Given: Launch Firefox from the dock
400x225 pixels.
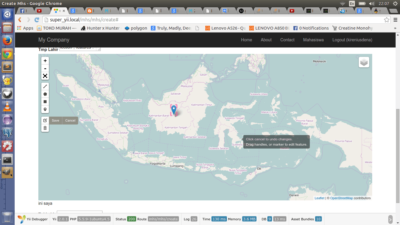Looking at the screenshot, I should [x=7, y=41].
